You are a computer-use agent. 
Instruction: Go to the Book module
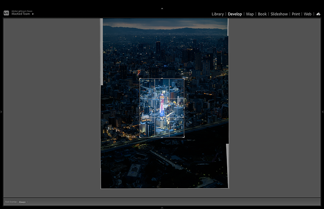click(262, 14)
